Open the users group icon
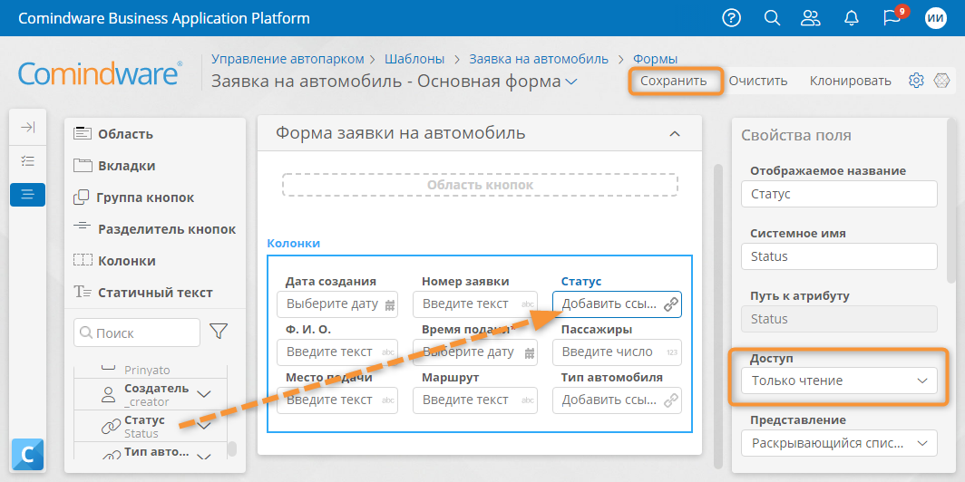965x482 pixels. 811,18
